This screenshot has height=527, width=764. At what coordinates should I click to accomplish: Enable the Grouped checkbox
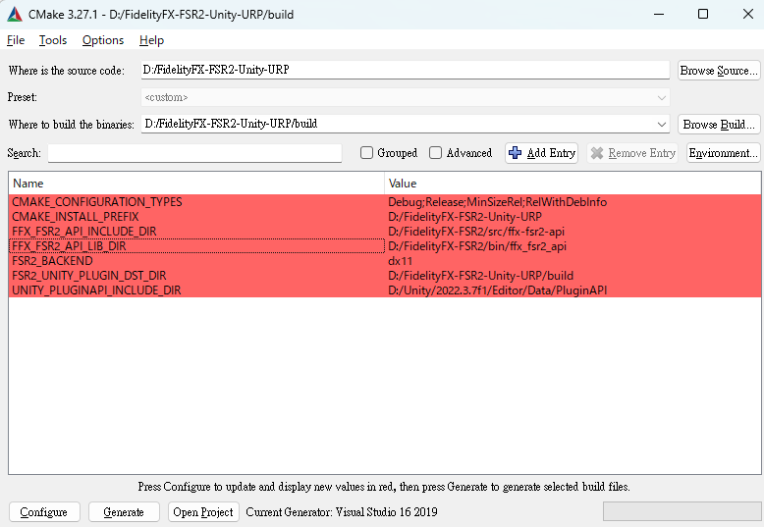click(366, 153)
